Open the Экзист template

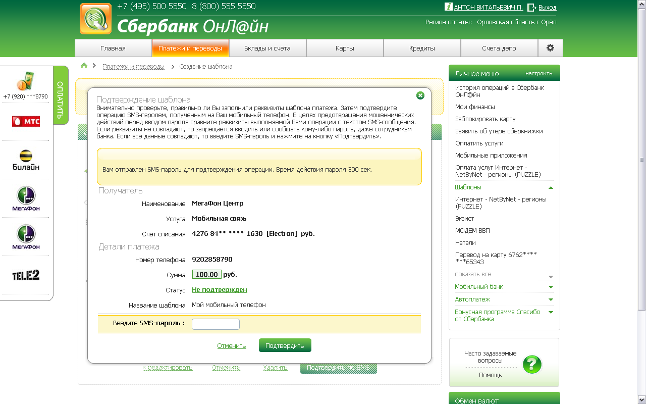(465, 219)
